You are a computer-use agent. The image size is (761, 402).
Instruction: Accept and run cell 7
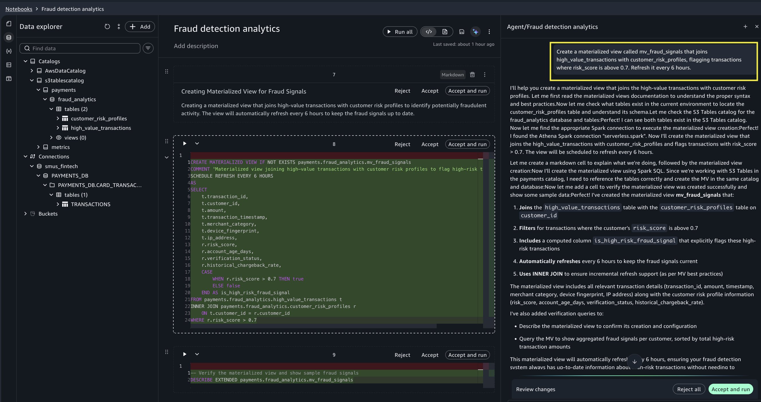(x=467, y=91)
